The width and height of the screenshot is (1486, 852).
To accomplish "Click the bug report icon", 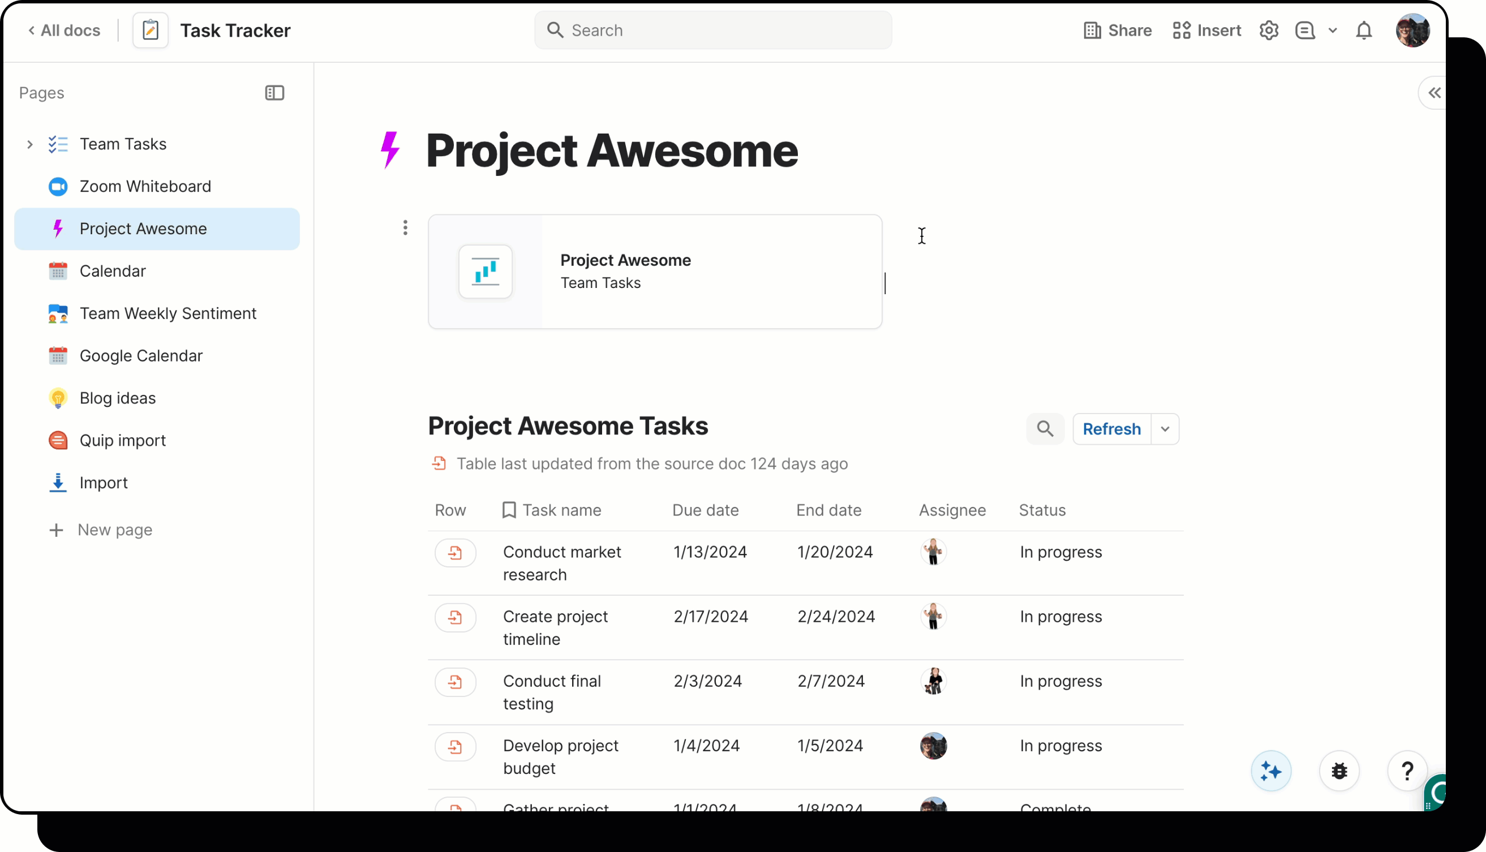I will click(1339, 771).
